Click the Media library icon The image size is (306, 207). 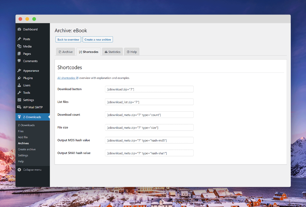pos(19,46)
